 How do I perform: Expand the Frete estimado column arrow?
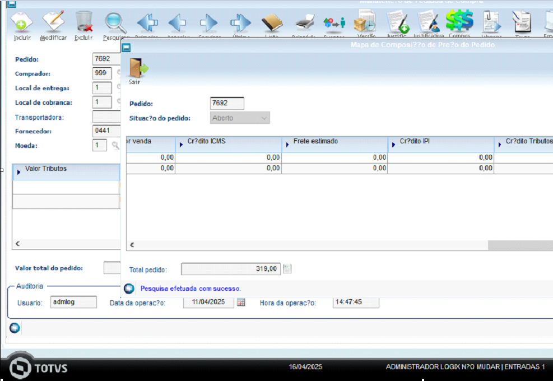[x=286, y=144]
